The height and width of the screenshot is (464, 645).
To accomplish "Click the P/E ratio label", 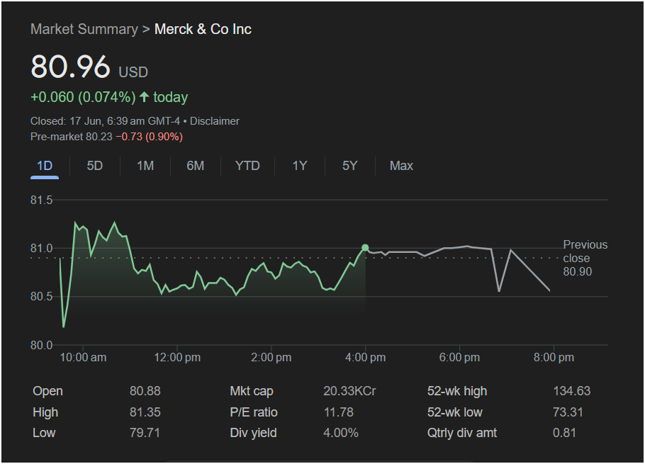I will click(254, 412).
